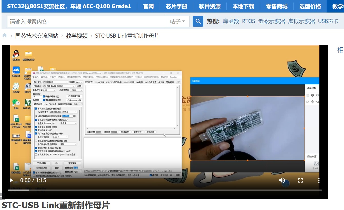
Task: Open the 国芯技术交流网站 breadcrumb link
Action: point(37,36)
